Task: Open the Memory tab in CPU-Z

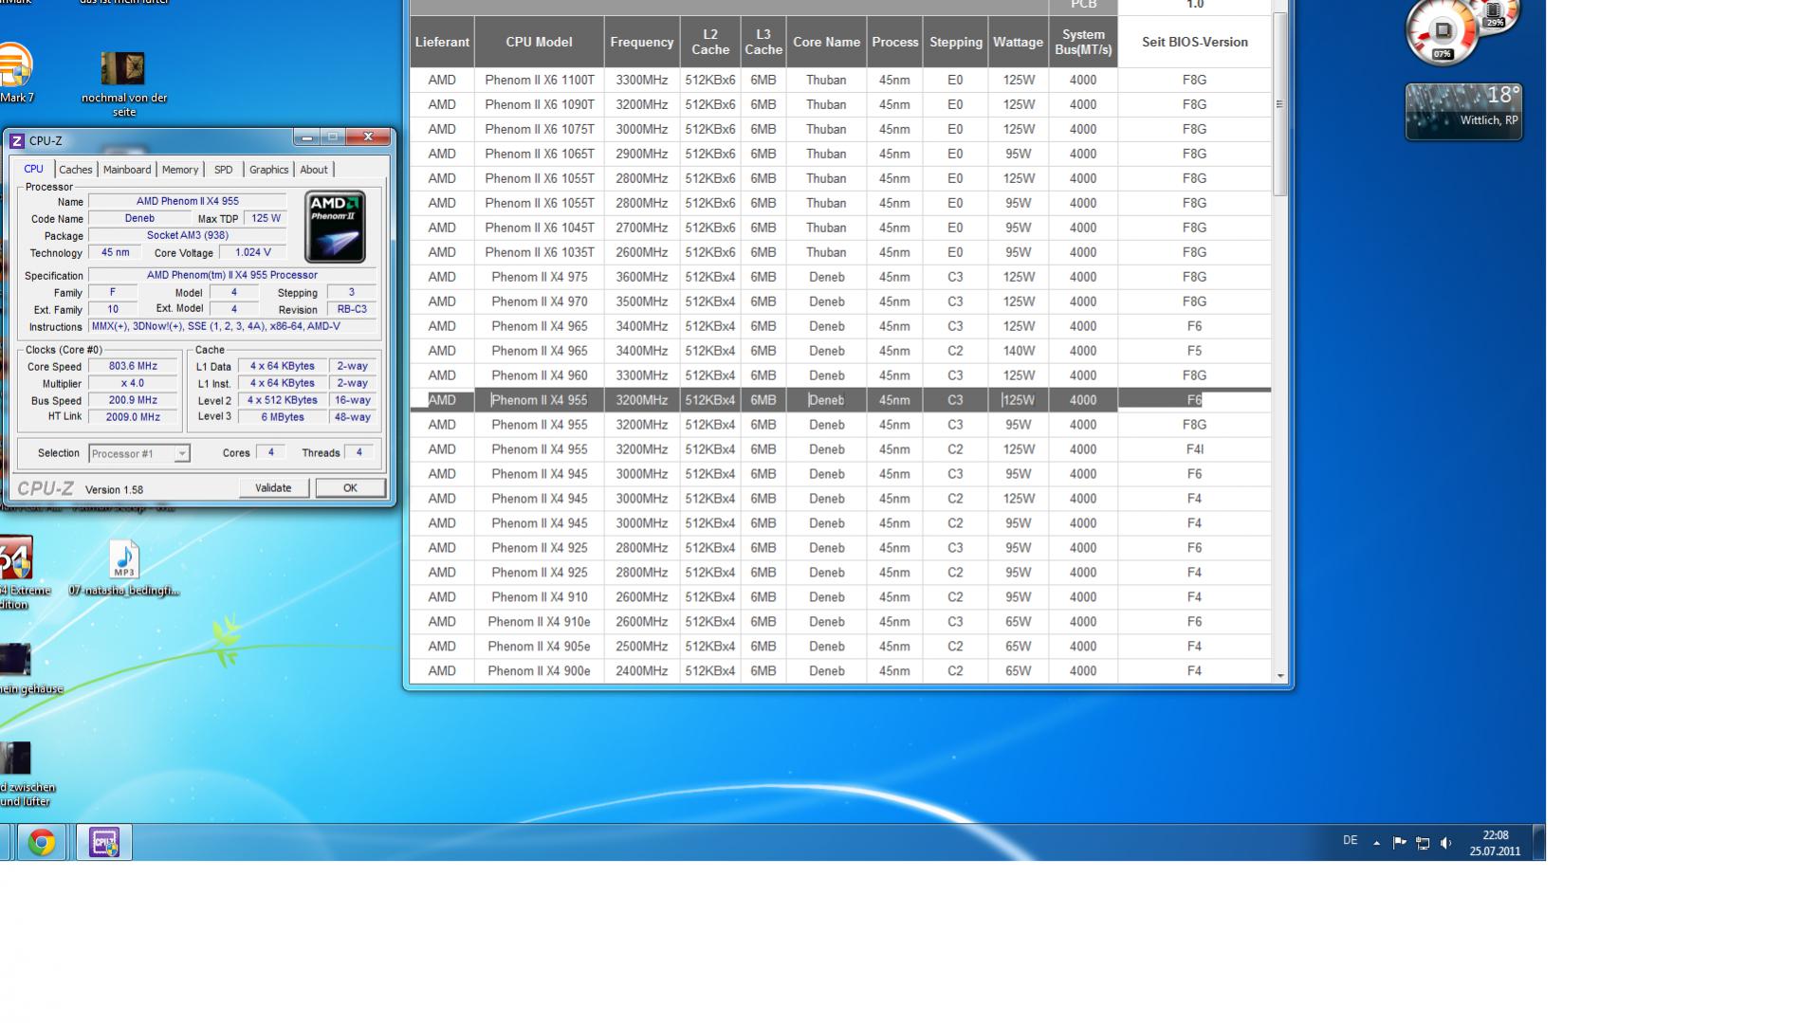Action: 179,170
